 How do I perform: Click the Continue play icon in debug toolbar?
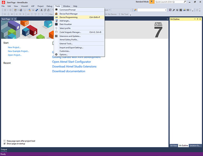tap(23, 14)
